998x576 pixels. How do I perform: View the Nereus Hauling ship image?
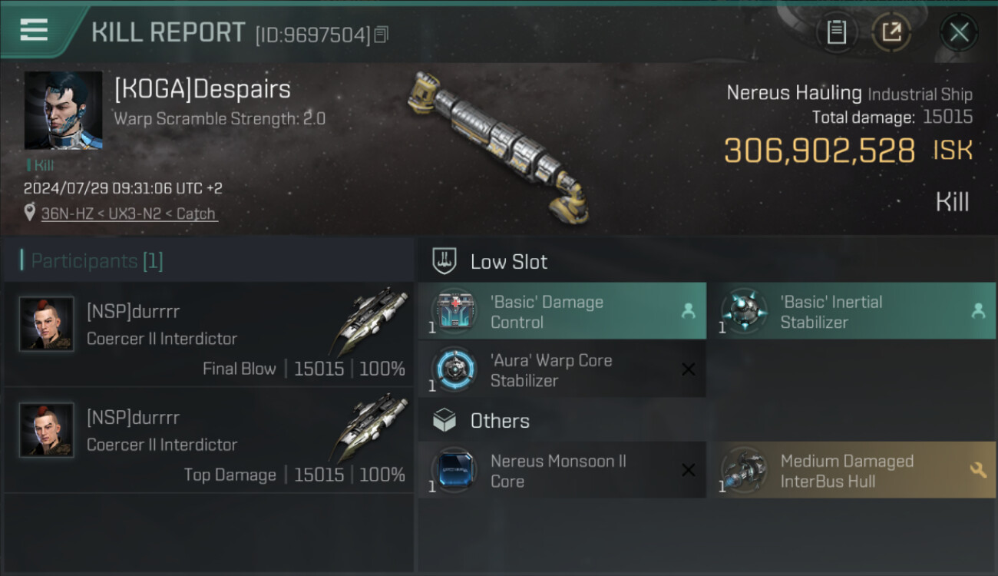coord(499,146)
